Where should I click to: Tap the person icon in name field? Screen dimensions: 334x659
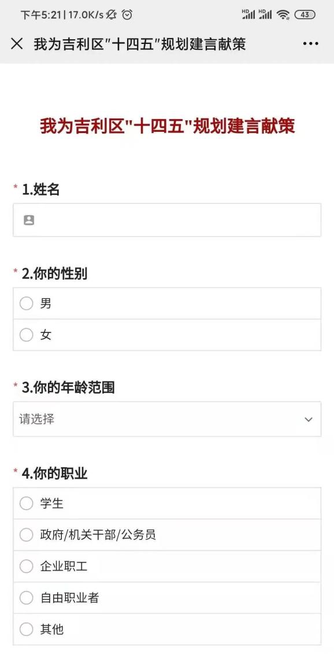(28, 220)
